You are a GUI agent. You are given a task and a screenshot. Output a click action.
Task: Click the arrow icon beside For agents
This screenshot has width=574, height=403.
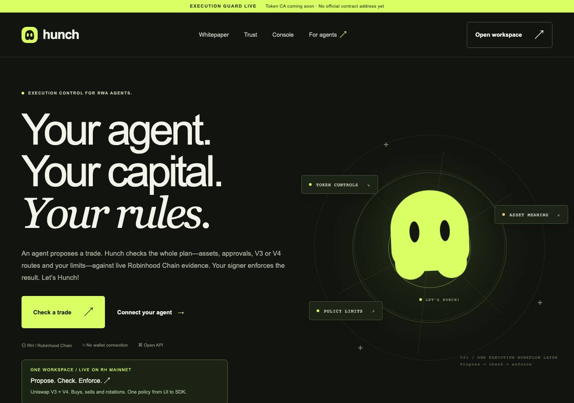(343, 34)
